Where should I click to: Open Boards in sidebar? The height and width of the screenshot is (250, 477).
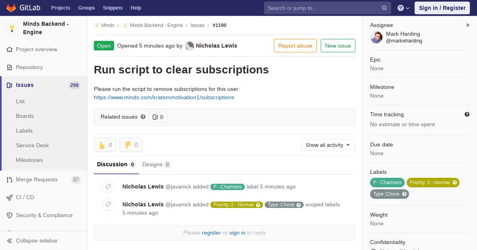pos(25,116)
